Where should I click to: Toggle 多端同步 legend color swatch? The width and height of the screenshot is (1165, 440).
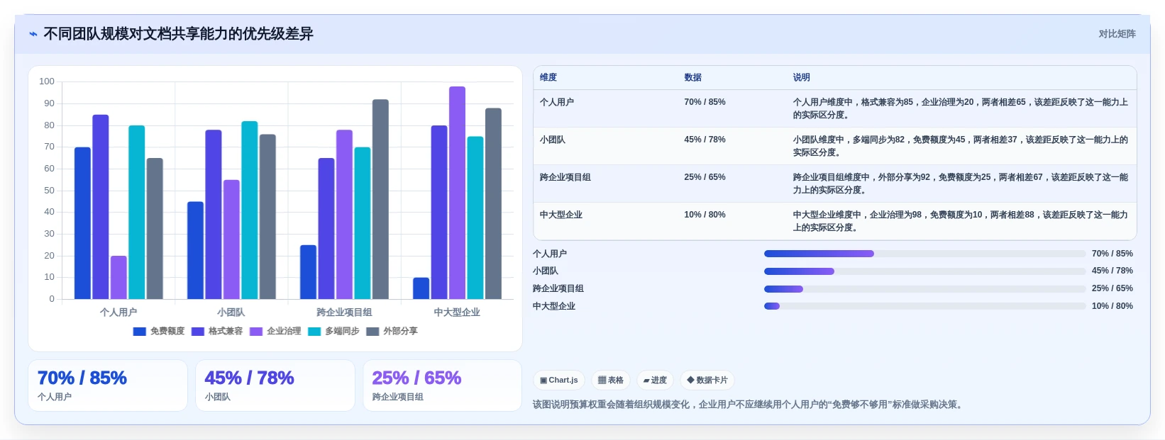(314, 332)
